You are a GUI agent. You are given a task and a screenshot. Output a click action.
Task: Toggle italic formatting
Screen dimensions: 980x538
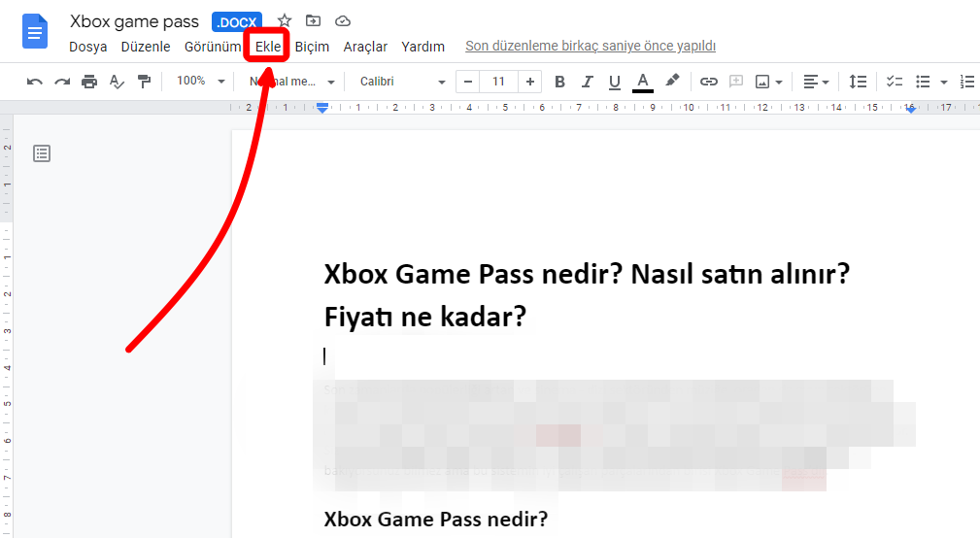click(586, 82)
